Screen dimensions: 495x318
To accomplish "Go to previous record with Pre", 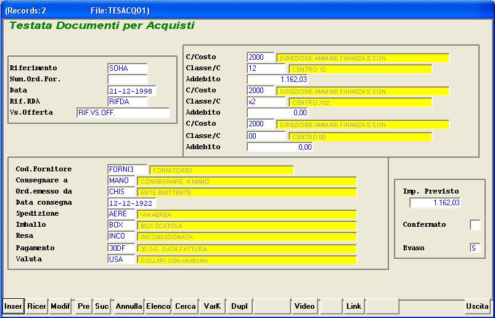I will coord(83,306).
